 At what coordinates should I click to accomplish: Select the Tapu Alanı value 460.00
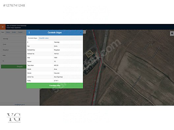(x=56, y=65)
